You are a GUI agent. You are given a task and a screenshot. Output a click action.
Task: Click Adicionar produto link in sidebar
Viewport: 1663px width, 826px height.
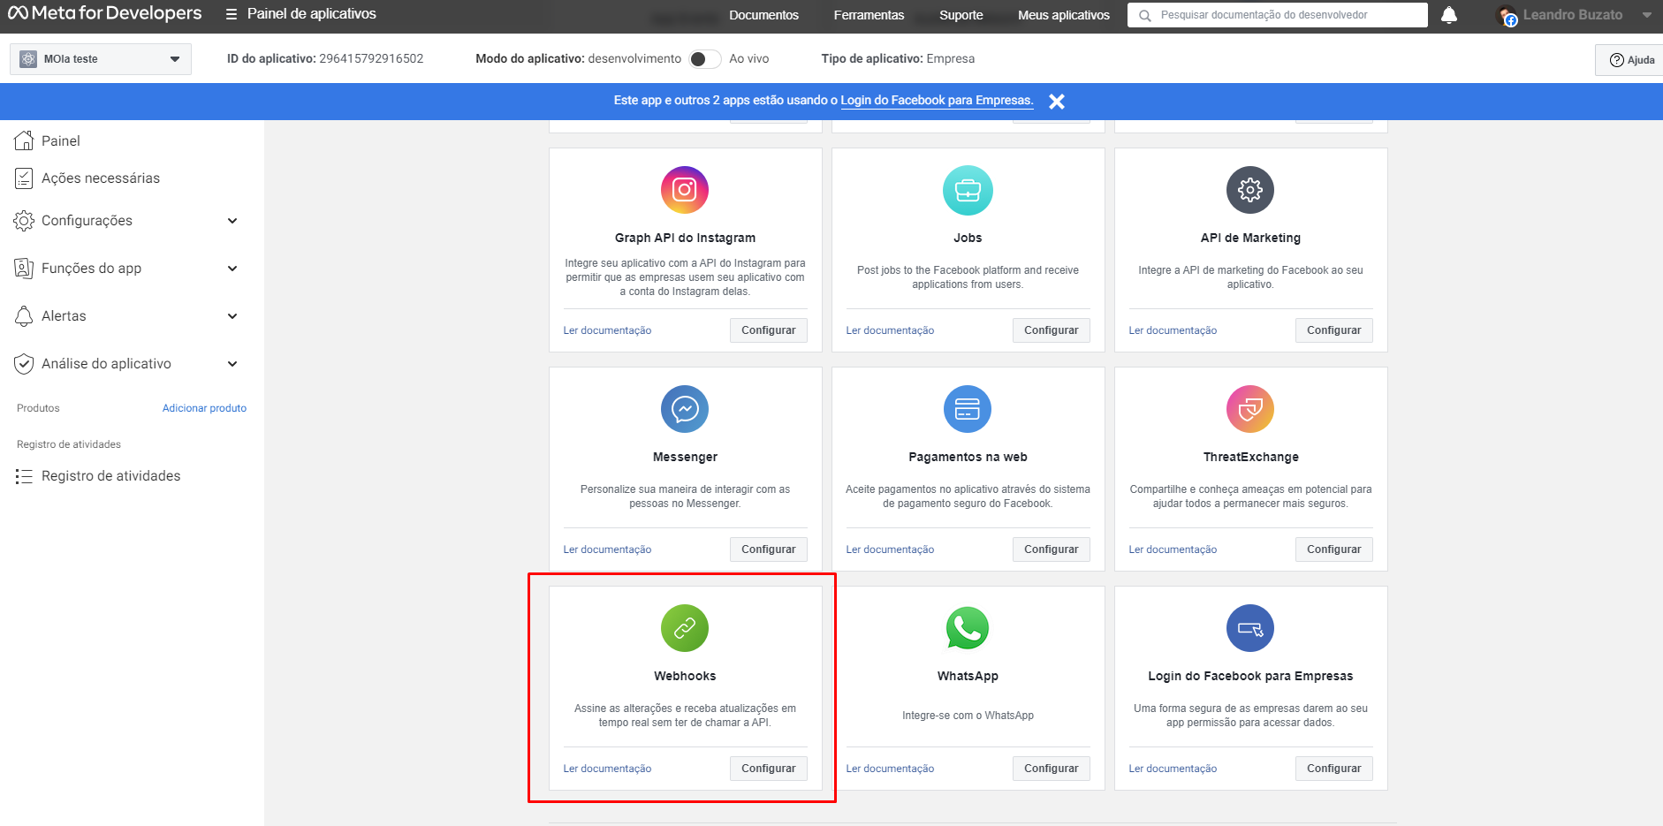[x=204, y=408]
